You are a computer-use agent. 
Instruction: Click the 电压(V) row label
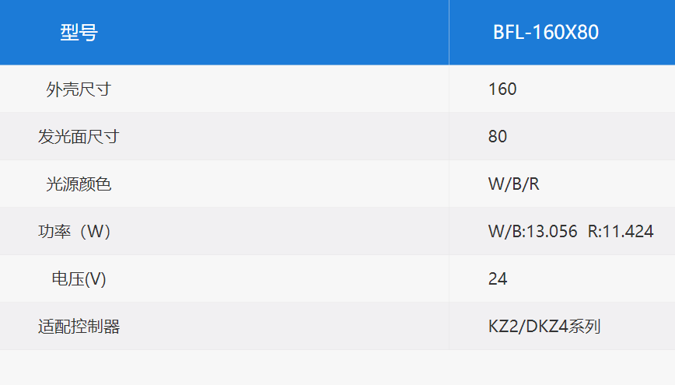(79, 278)
